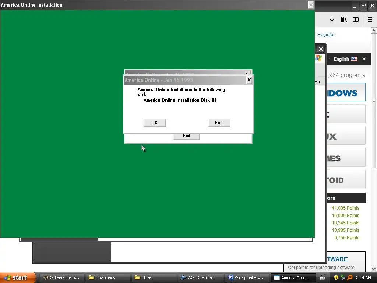Open the browser downloads arrow icon
The height and width of the screenshot is (283, 377).
pos(332,20)
